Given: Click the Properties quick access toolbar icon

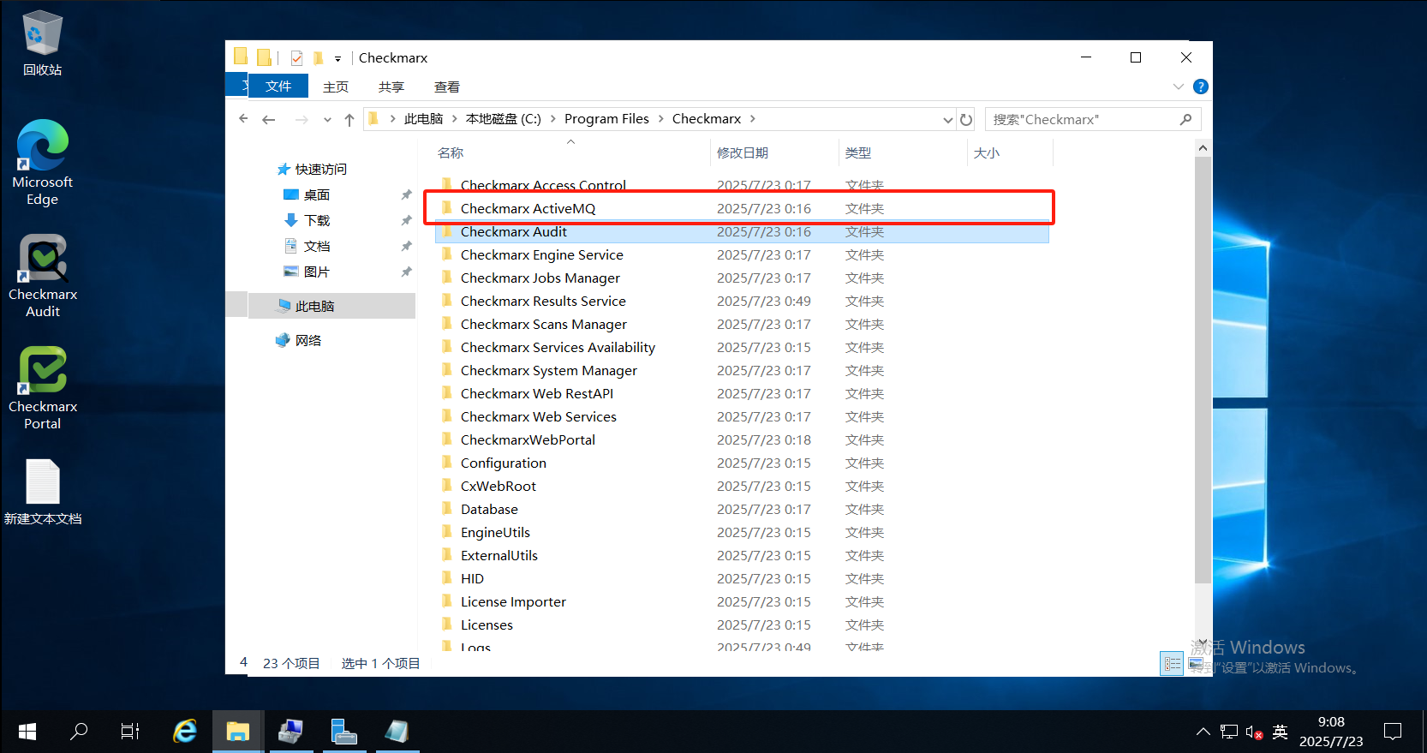Looking at the screenshot, I should [x=296, y=58].
